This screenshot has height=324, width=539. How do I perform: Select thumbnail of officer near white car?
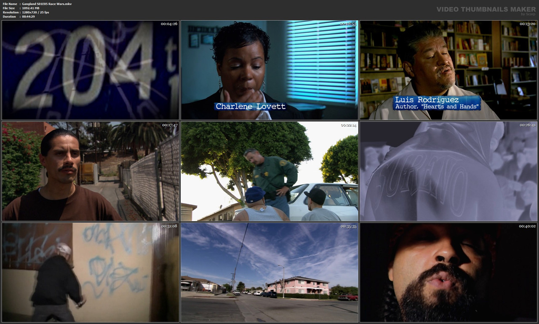[x=269, y=171]
